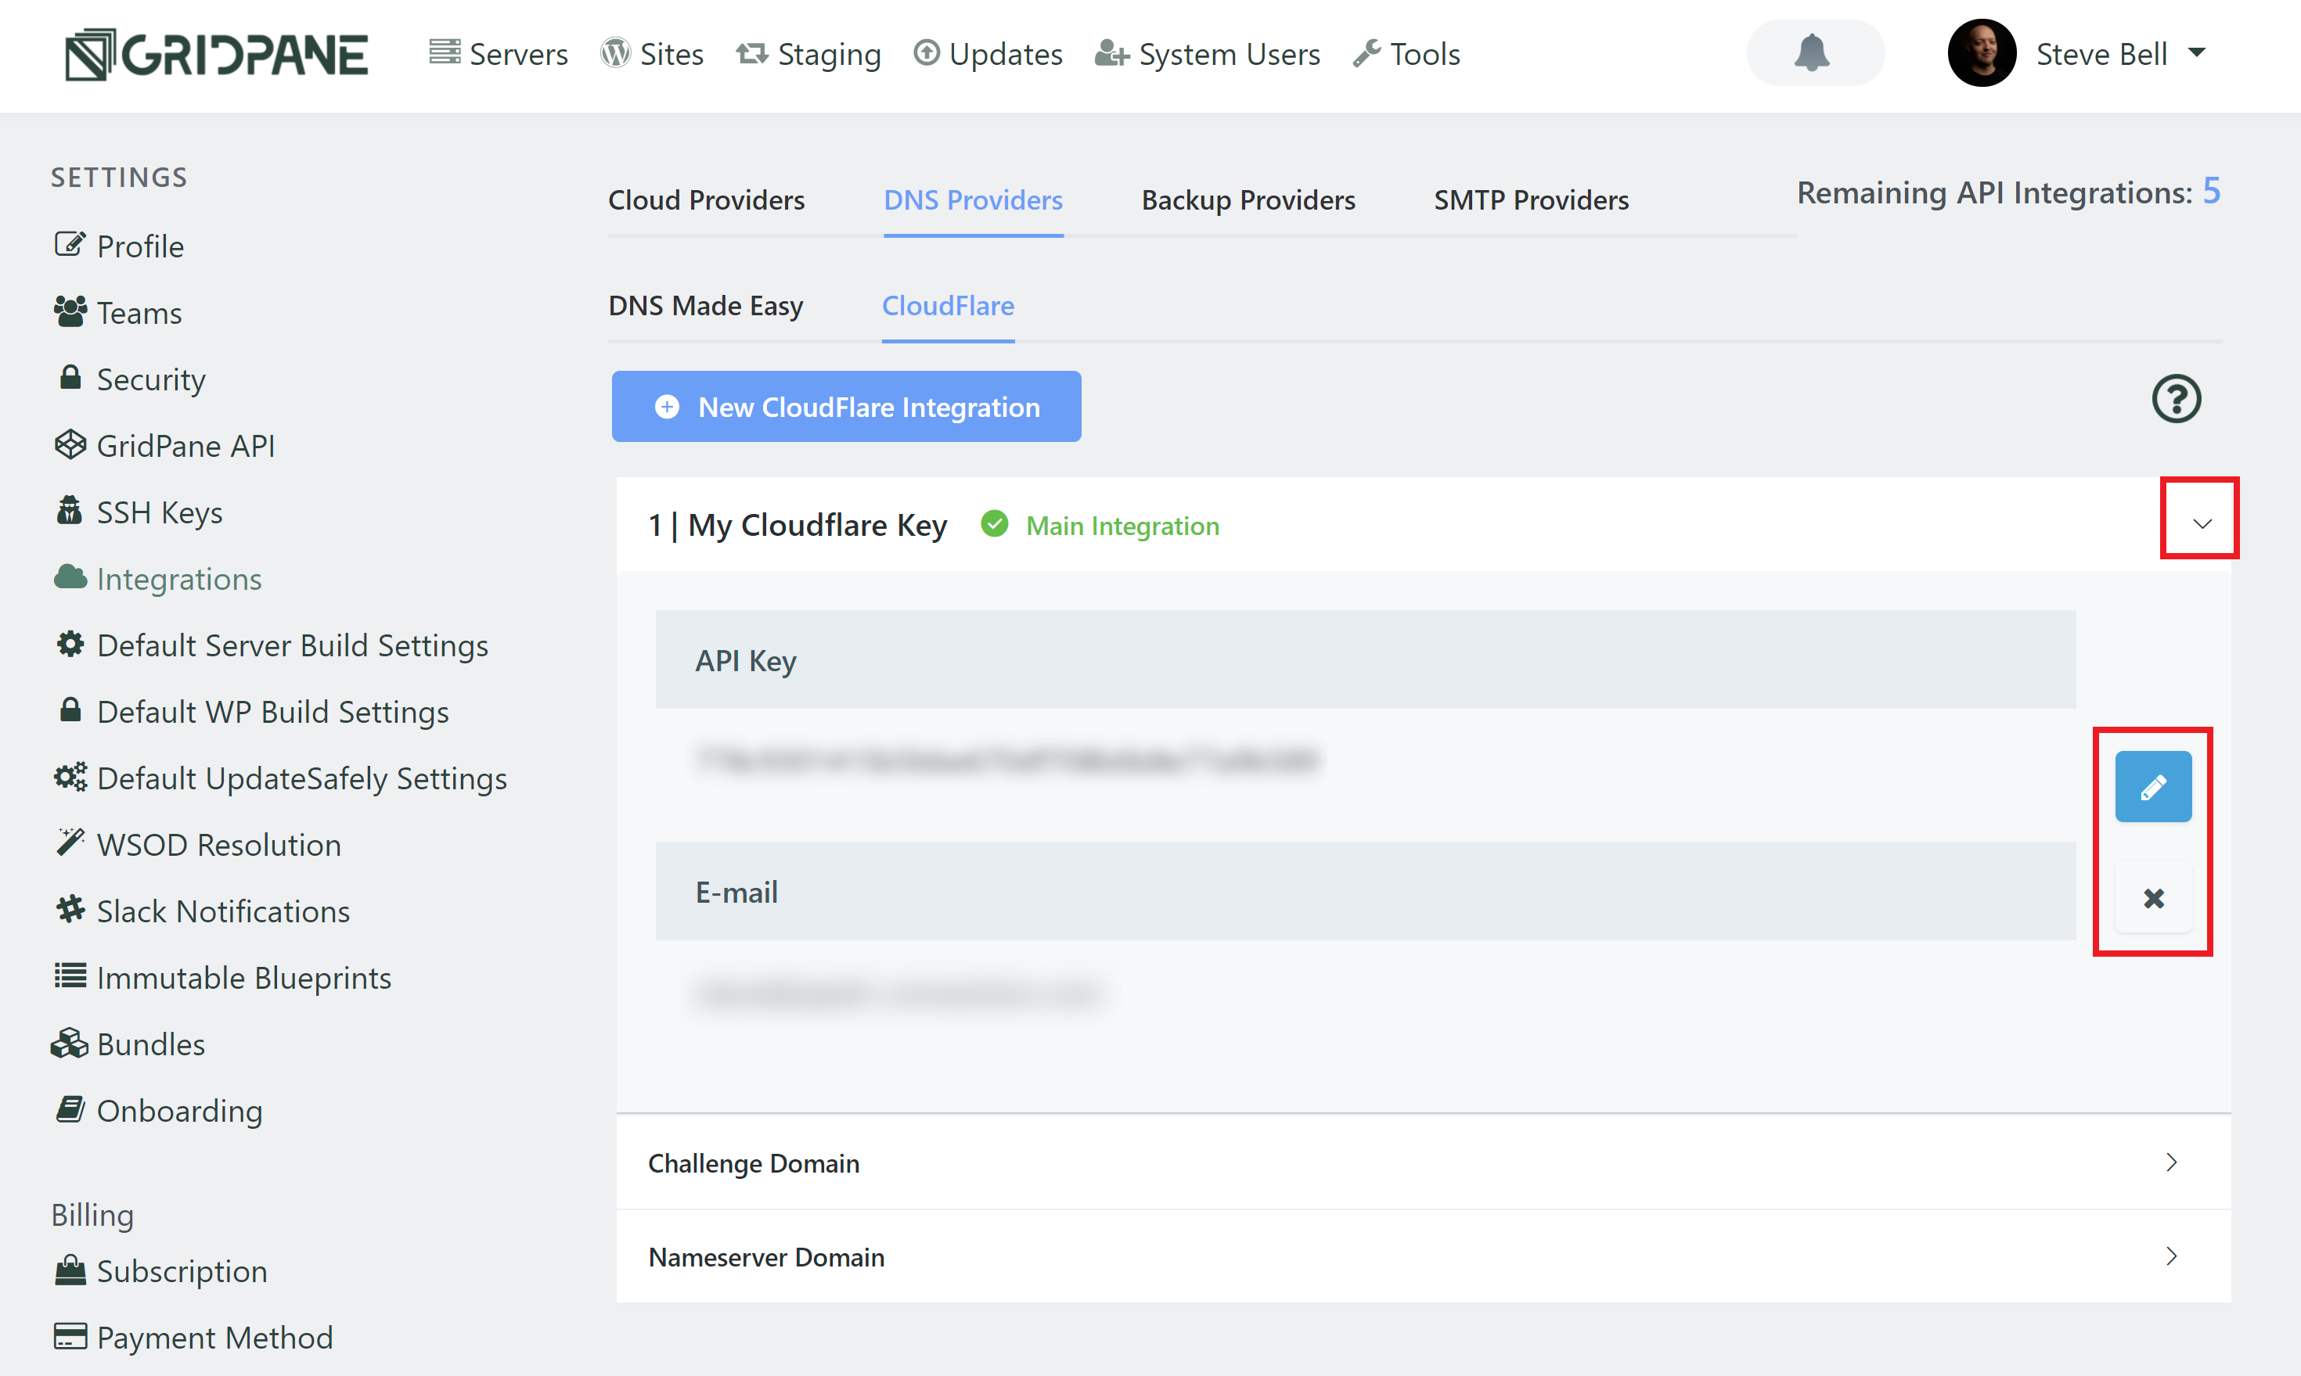Delete integration with X button

(x=2152, y=897)
